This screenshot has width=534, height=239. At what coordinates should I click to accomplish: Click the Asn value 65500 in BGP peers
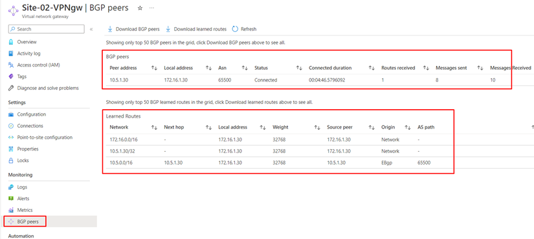(x=225, y=80)
